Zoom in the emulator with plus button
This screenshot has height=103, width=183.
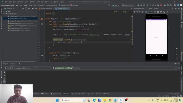[177, 48]
